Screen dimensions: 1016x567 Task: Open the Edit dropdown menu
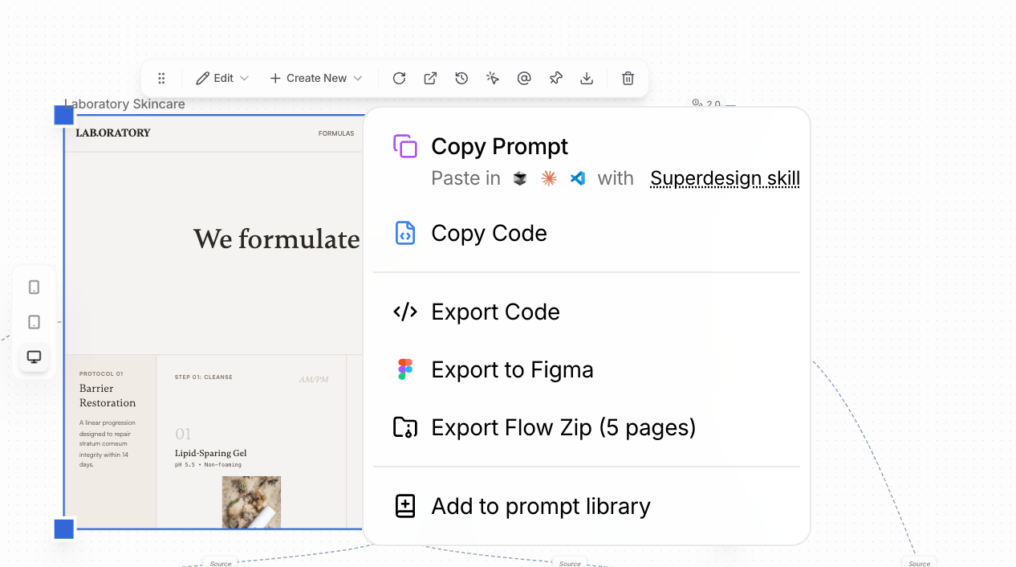click(222, 78)
